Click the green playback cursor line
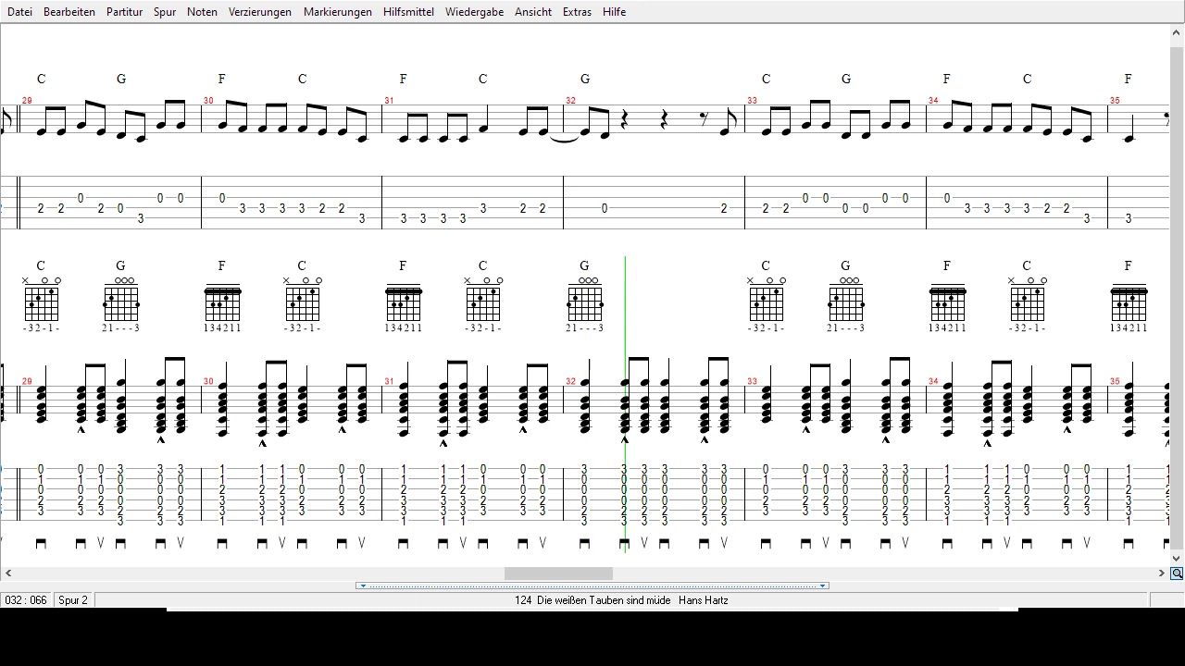This screenshot has width=1185, height=666. (625, 404)
